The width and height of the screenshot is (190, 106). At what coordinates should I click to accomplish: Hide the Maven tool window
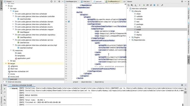(x=186, y=1)
